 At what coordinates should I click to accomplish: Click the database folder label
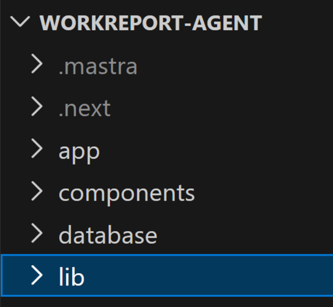pos(108,235)
